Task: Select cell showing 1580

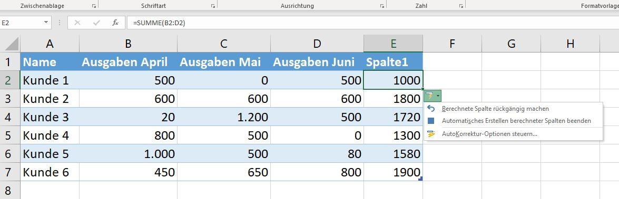Action: tap(393, 153)
